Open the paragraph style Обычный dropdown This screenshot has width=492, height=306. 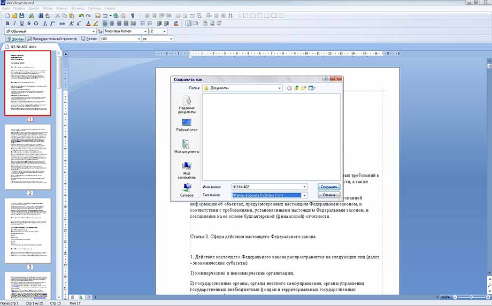click(93, 32)
